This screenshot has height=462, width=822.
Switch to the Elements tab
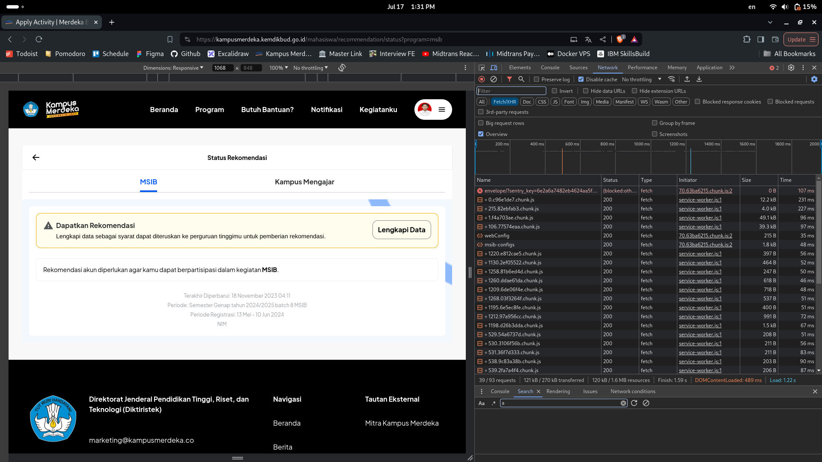point(520,68)
